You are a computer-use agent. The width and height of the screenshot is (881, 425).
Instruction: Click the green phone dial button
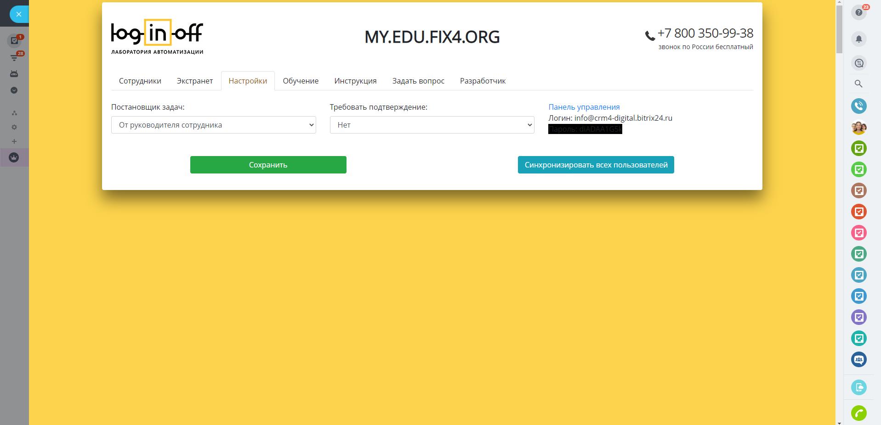(859, 413)
